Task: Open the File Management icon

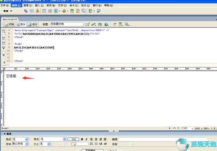Action: point(100,25)
